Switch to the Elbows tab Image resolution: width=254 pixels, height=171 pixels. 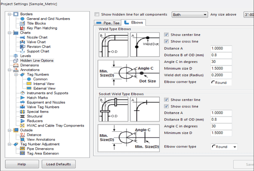pos(133,22)
